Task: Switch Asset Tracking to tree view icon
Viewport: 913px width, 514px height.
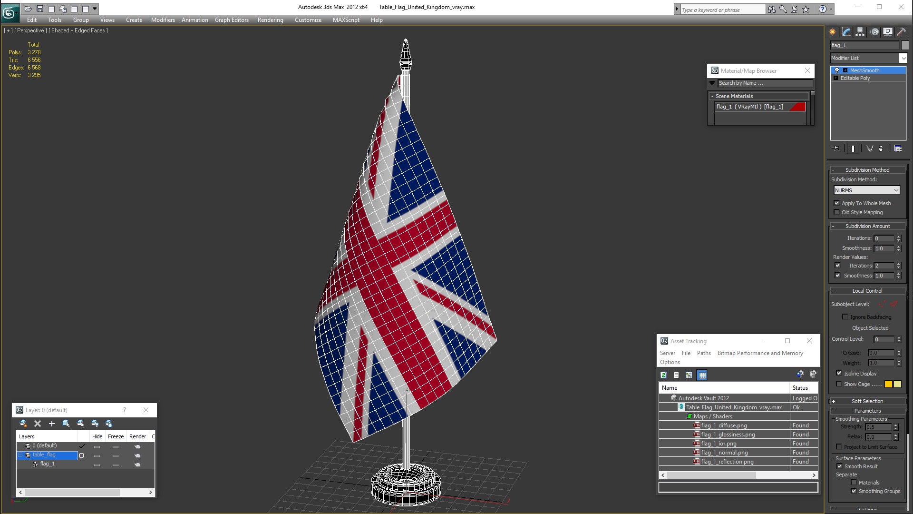Action: (689, 375)
